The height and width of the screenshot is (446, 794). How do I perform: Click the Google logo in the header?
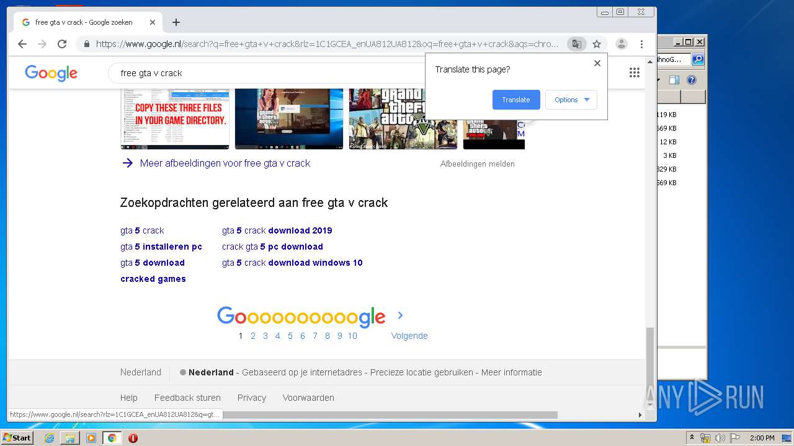51,73
